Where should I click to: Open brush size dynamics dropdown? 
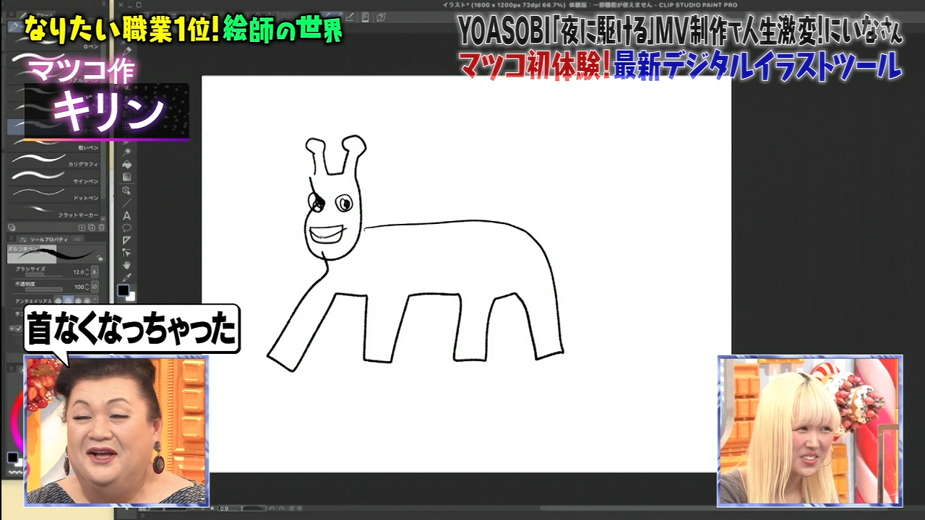click(x=94, y=272)
